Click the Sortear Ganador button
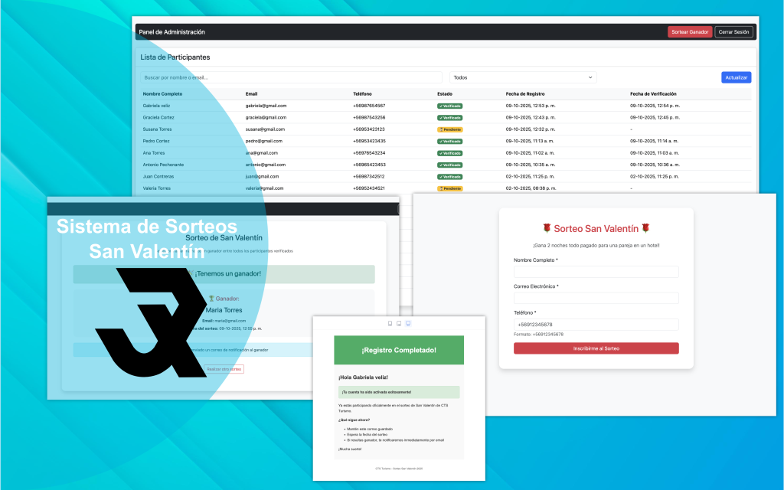 click(690, 32)
